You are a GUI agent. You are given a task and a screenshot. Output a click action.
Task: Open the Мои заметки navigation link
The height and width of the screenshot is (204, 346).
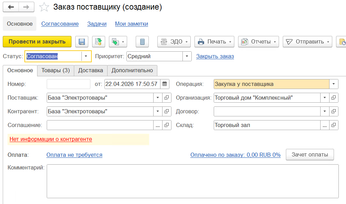click(132, 24)
